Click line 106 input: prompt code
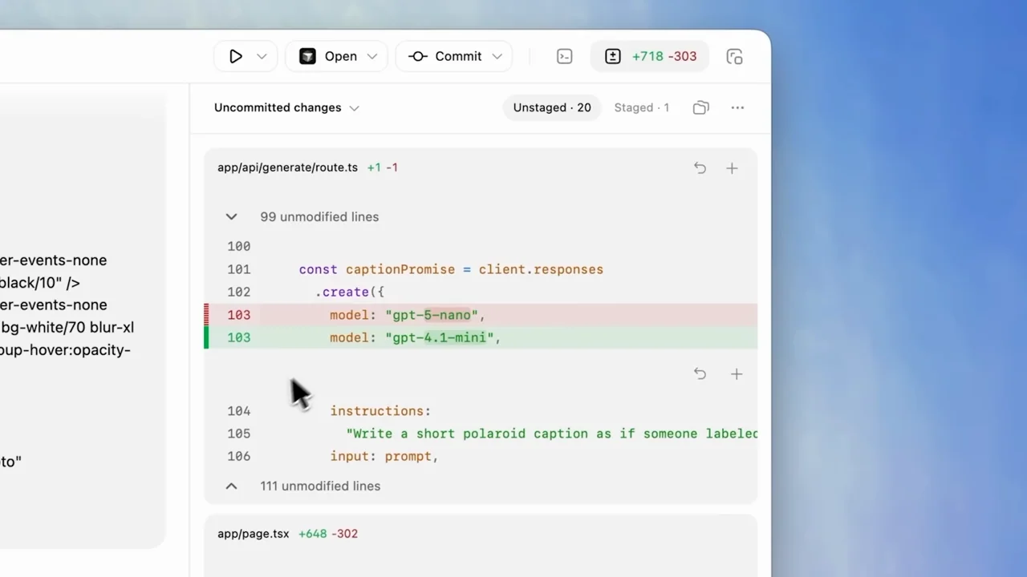Screen dimensions: 1027x577 coord(384,456)
